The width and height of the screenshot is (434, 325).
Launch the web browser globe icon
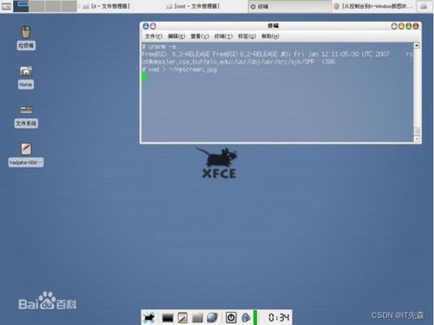click(x=212, y=318)
